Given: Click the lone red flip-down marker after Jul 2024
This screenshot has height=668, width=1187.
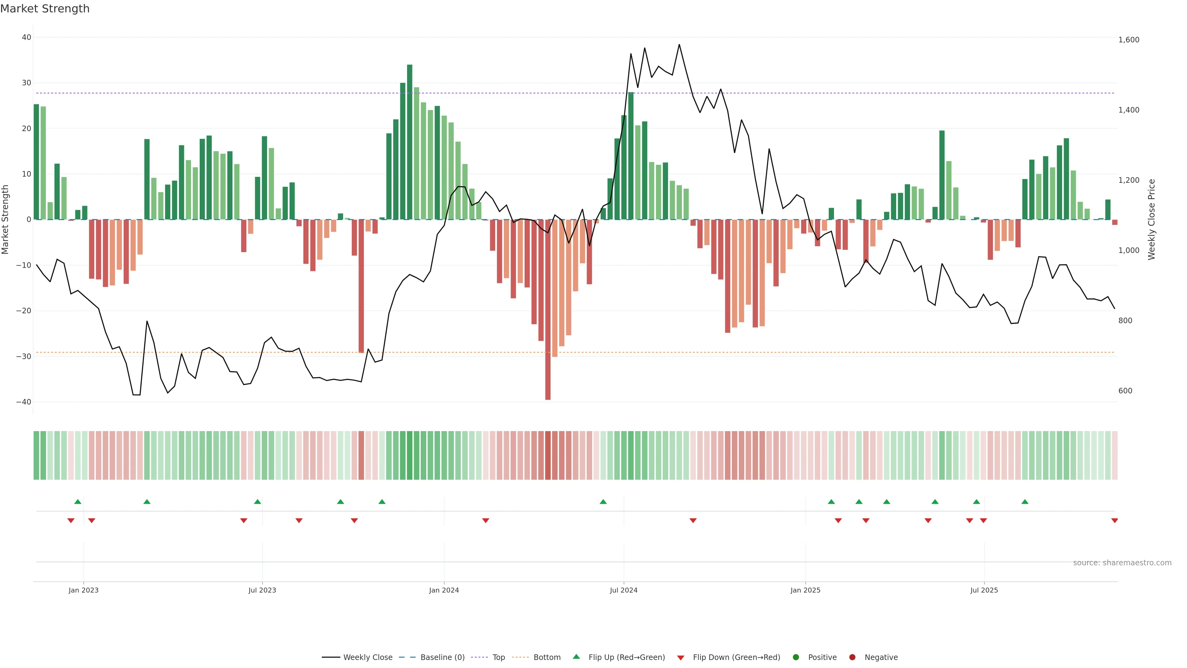Looking at the screenshot, I should click(693, 520).
